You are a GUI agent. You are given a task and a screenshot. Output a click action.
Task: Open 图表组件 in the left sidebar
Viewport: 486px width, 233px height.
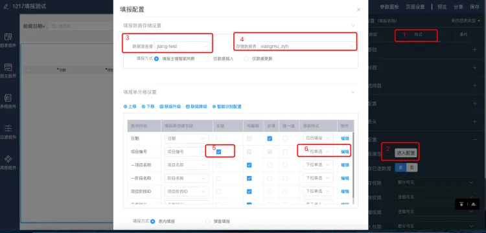pyautogui.click(x=8, y=41)
